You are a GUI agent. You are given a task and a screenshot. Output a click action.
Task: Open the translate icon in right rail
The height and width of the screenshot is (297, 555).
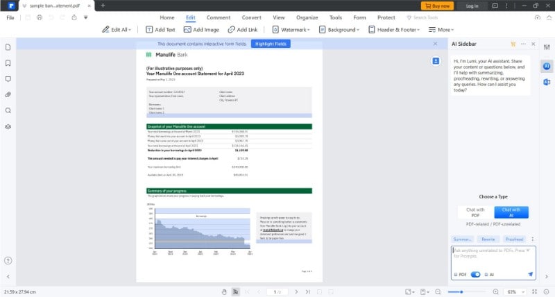coord(547,82)
